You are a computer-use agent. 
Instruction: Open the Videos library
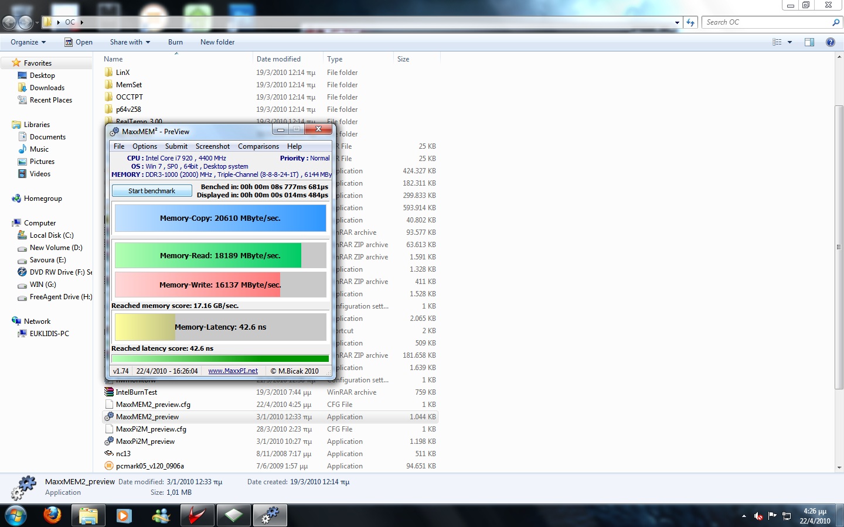pos(40,174)
